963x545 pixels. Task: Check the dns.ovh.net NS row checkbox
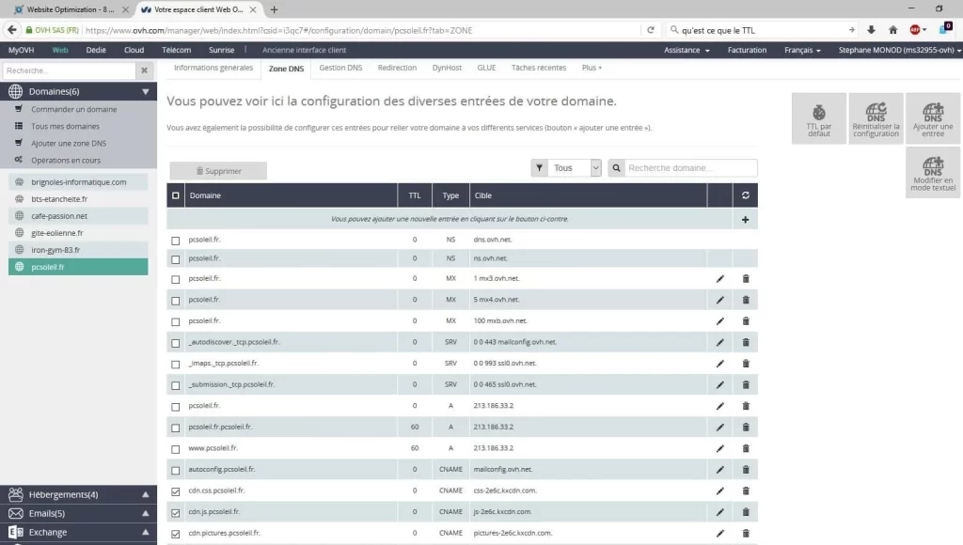tap(176, 241)
